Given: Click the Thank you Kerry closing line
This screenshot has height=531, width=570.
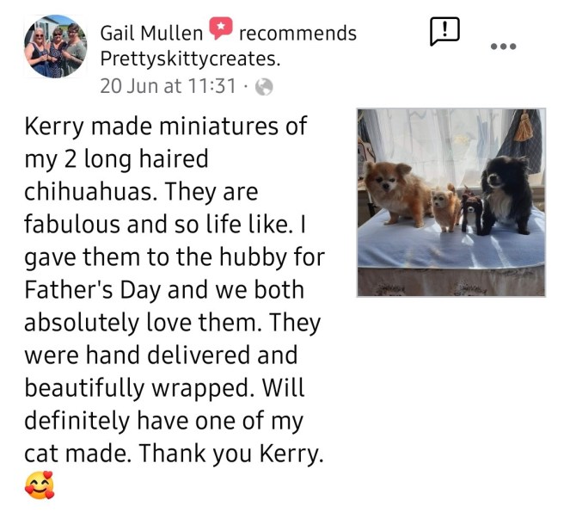Looking at the screenshot, I should click(230, 454).
